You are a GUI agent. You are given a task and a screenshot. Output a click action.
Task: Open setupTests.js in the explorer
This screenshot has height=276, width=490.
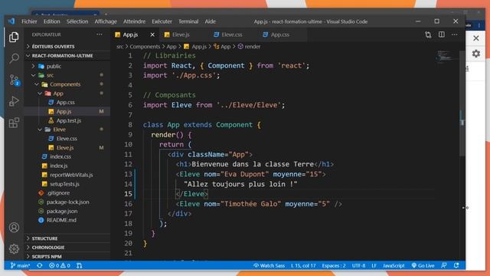coord(67,184)
